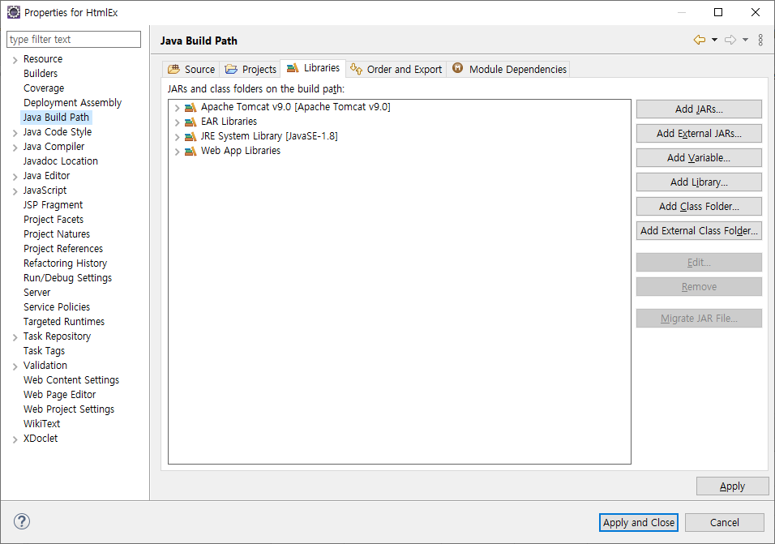The height and width of the screenshot is (544, 775).
Task: Click the help question mark icon
Action: (x=22, y=521)
